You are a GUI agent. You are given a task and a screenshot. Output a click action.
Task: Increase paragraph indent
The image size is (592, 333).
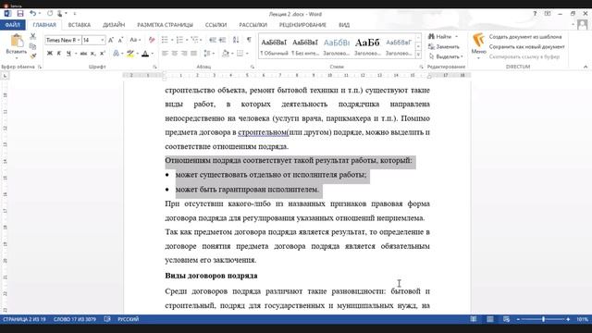tap(222, 40)
